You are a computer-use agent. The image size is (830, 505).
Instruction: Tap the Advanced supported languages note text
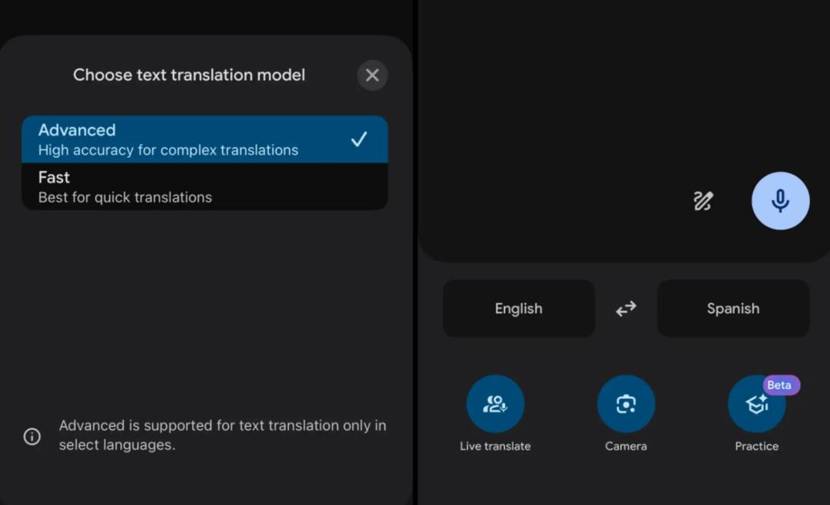click(222, 435)
